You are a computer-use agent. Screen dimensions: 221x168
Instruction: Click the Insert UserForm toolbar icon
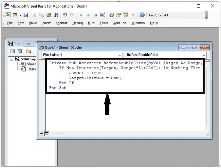point(15,15)
